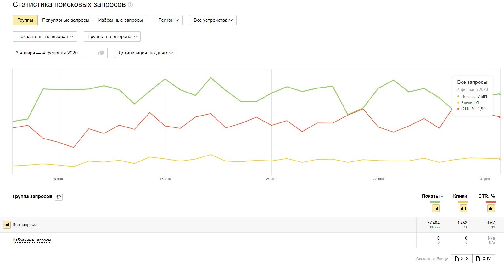Open calendar icon in date range field
The width and height of the screenshot is (504, 266).
click(101, 53)
